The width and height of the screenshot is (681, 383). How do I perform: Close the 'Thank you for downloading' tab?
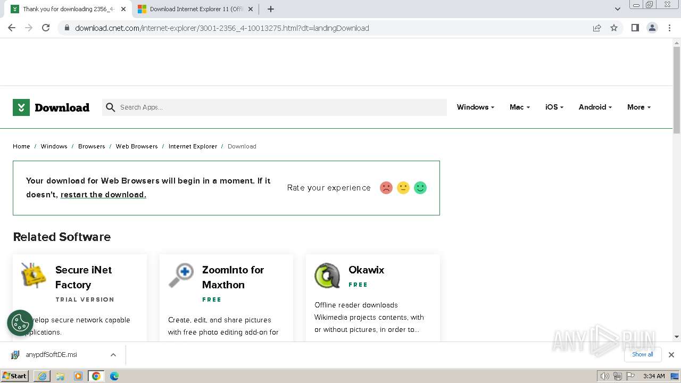(123, 9)
